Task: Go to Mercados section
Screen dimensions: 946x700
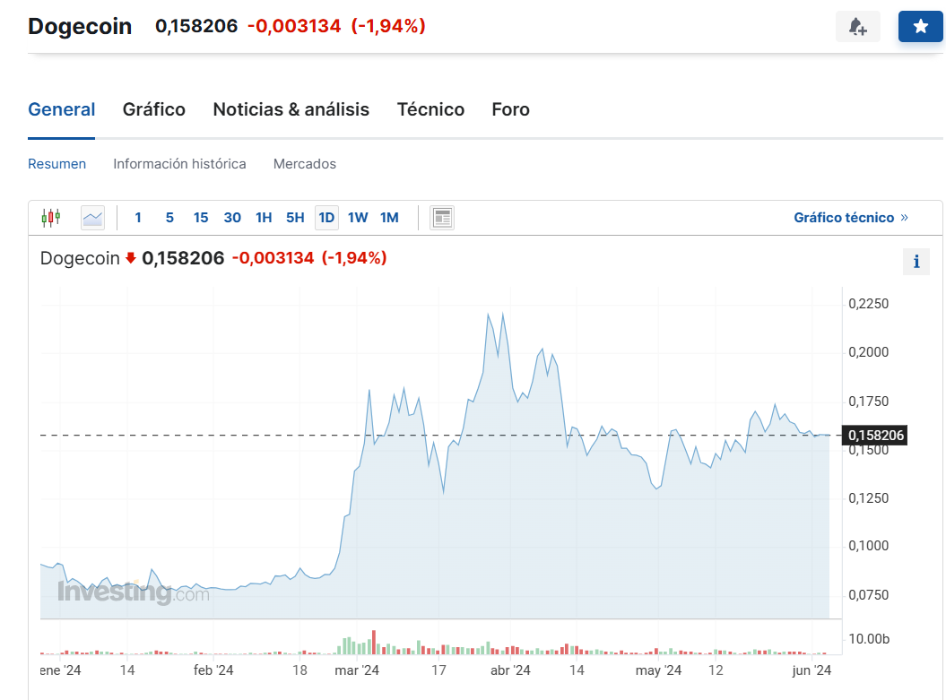Action: (305, 164)
